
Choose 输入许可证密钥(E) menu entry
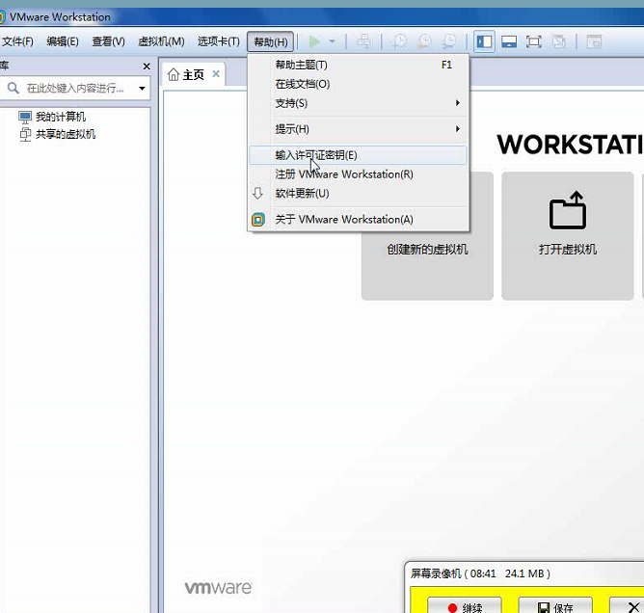pyautogui.click(x=358, y=155)
